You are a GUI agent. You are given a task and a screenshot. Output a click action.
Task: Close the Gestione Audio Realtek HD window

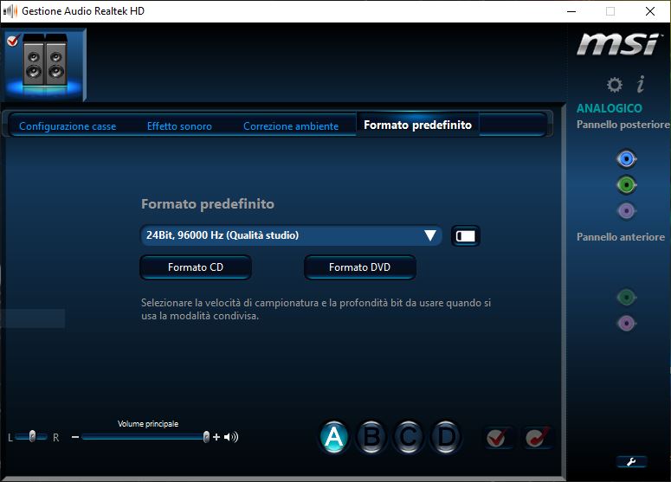click(650, 11)
